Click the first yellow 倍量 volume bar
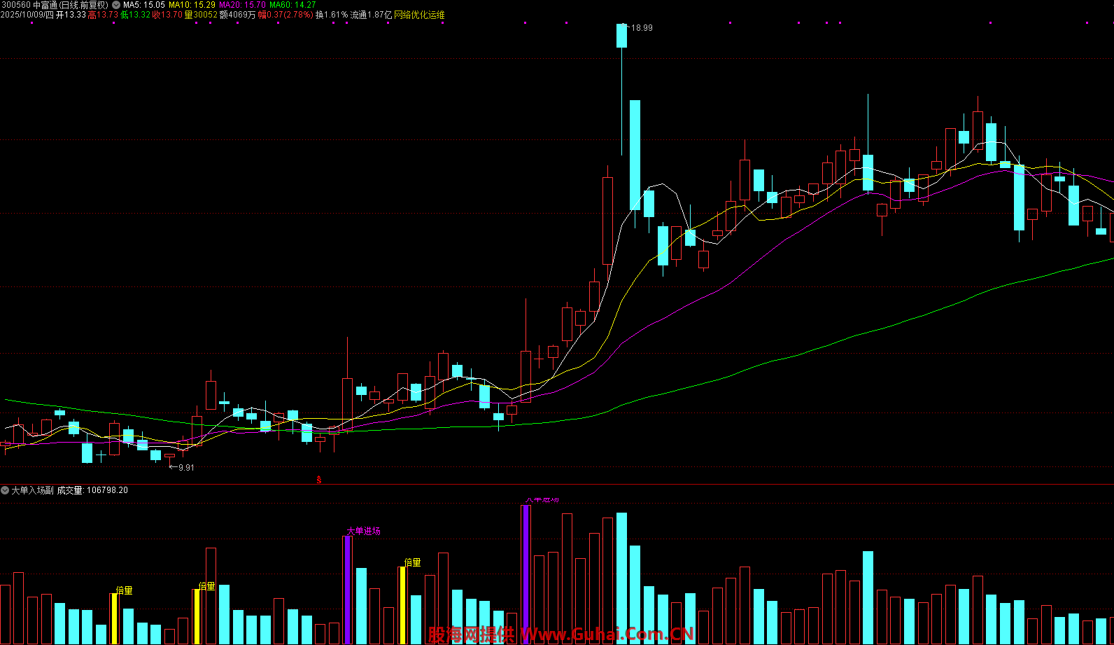The image size is (1114, 645). point(114,618)
